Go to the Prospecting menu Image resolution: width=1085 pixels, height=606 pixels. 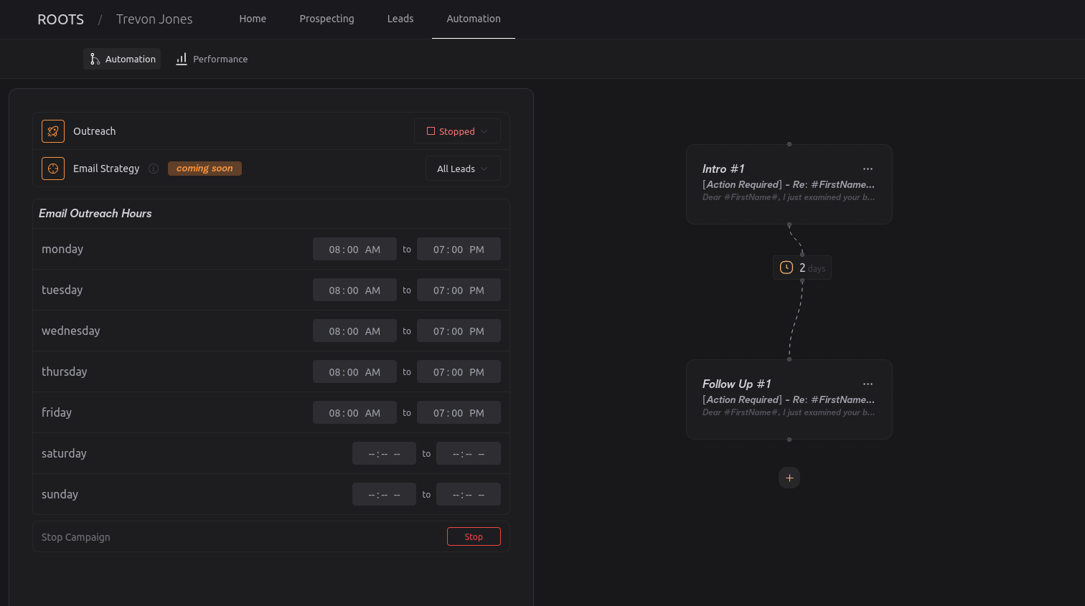click(x=327, y=19)
